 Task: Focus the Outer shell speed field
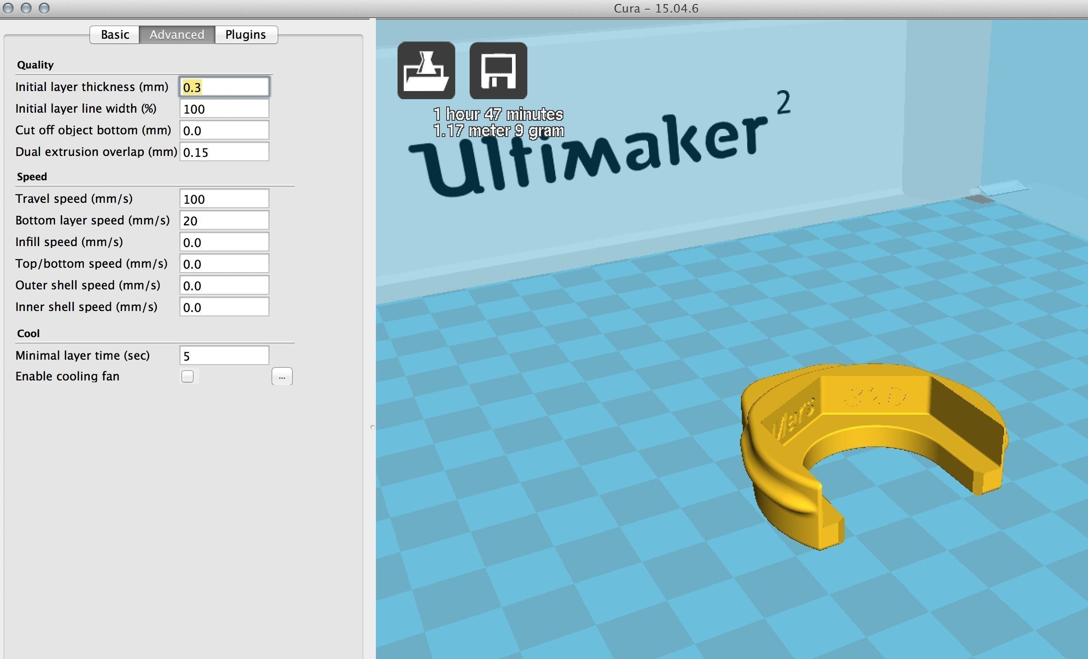point(224,285)
